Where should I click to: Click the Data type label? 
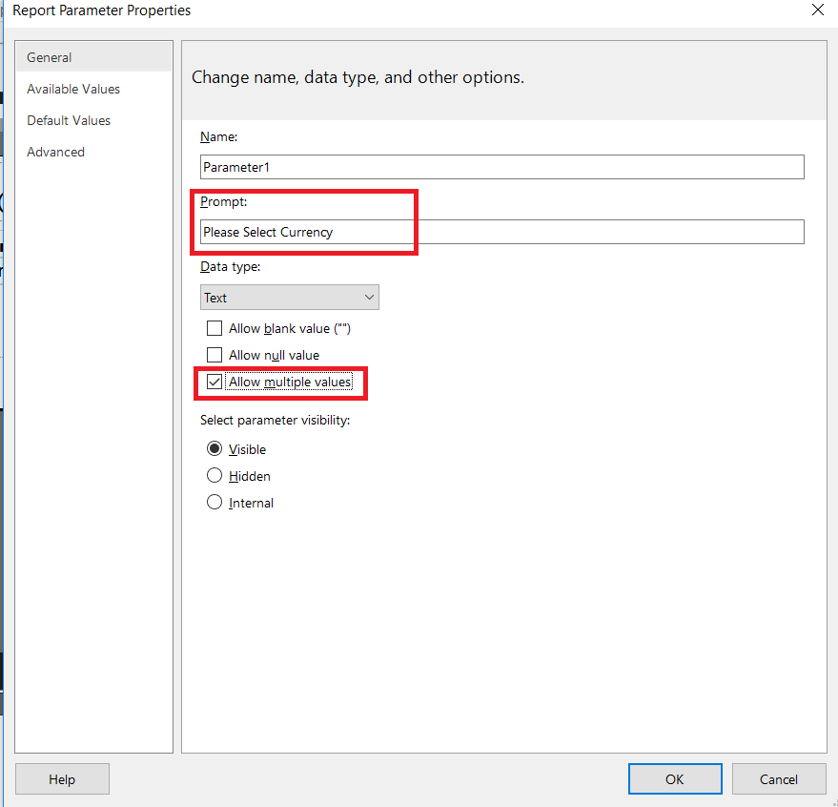pyautogui.click(x=230, y=266)
